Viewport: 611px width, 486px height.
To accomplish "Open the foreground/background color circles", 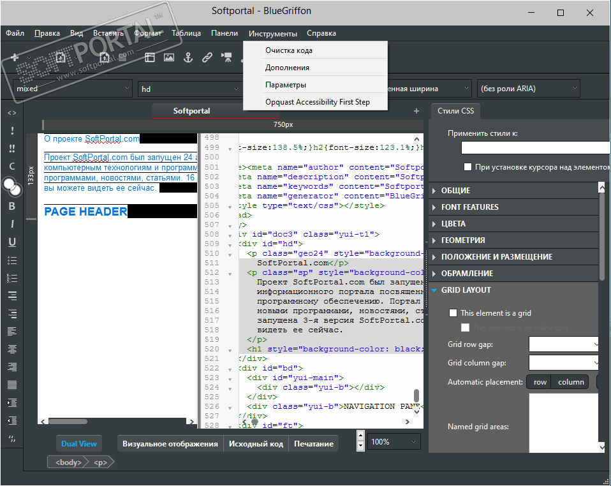I will tap(12, 187).
